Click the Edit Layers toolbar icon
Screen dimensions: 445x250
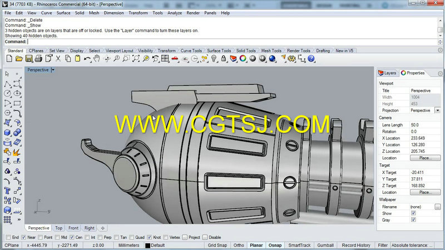[233, 59]
